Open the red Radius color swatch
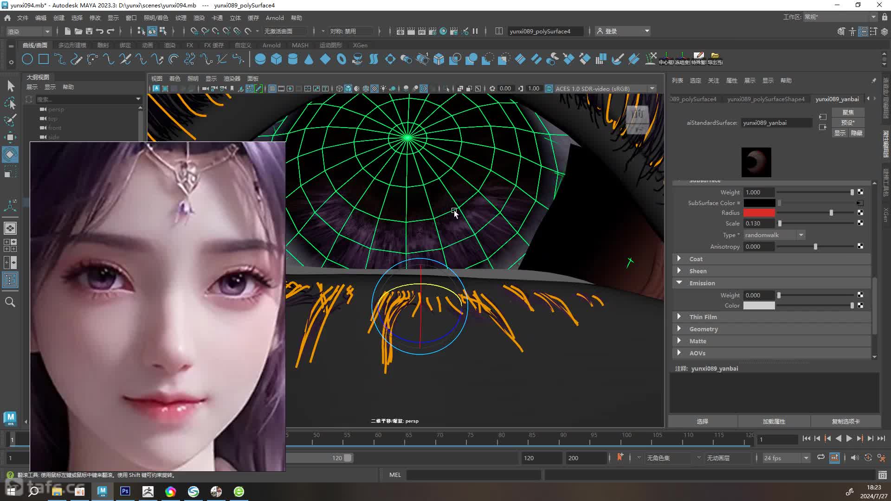 (759, 213)
